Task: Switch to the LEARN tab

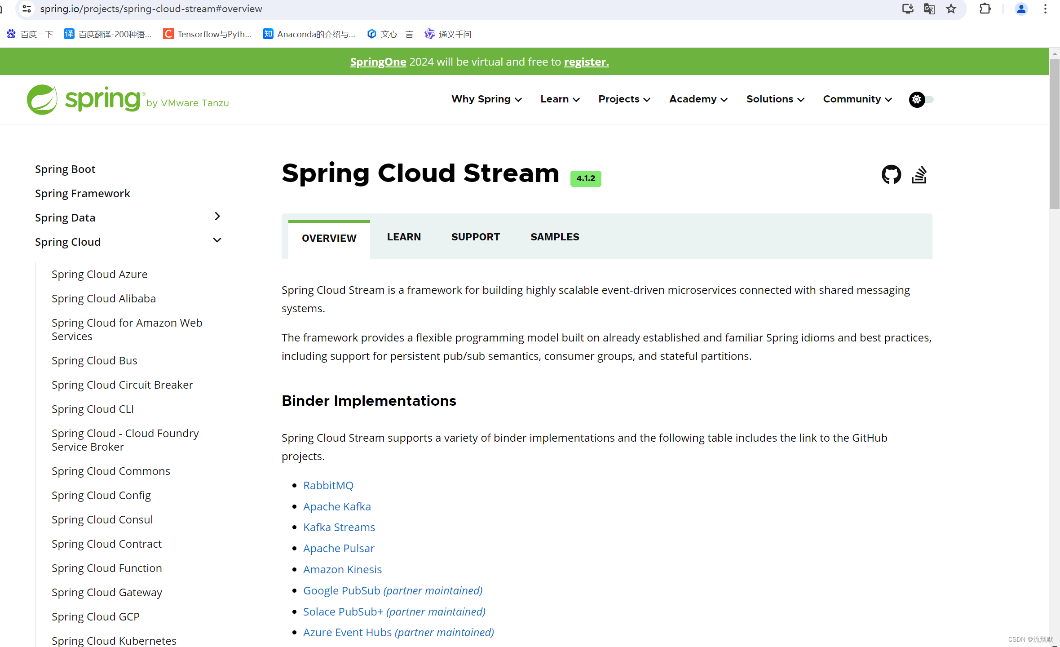Action: 404,236
